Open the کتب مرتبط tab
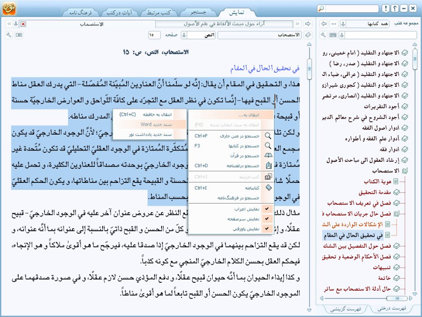Viewport: 422px width, 317px height. tap(158, 13)
